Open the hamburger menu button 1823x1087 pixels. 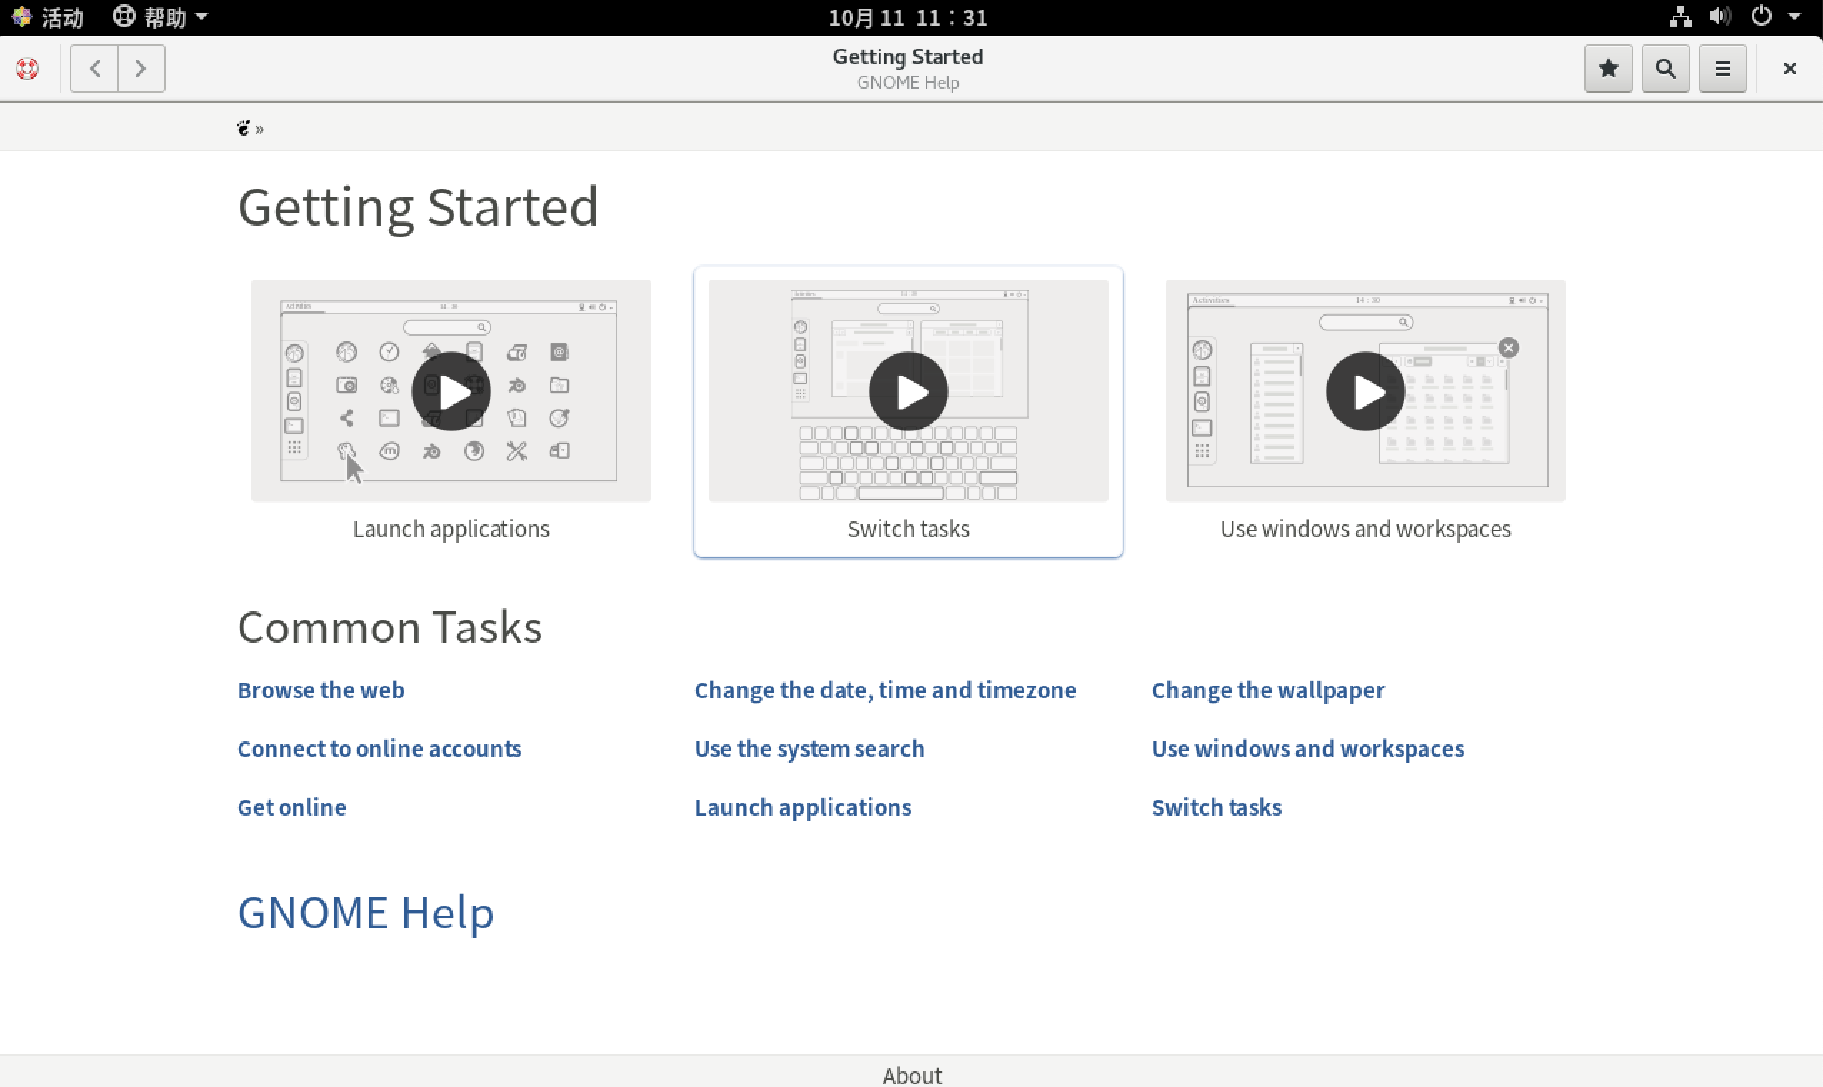tap(1722, 68)
